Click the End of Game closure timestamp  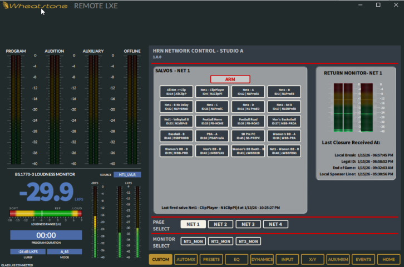pos(375,168)
